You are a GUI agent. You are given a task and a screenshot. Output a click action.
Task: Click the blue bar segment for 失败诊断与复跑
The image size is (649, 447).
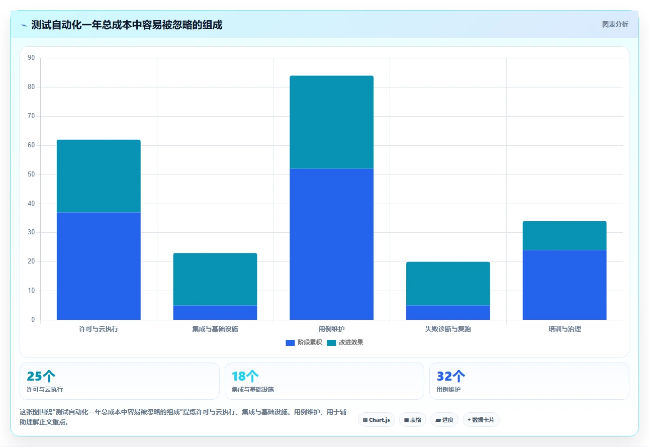[448, 313]
